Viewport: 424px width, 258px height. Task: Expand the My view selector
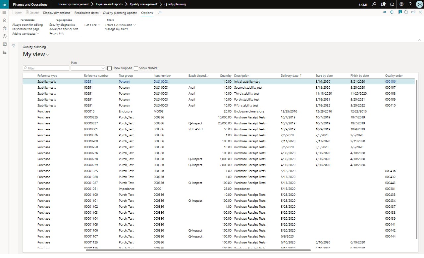coord(36,55)
